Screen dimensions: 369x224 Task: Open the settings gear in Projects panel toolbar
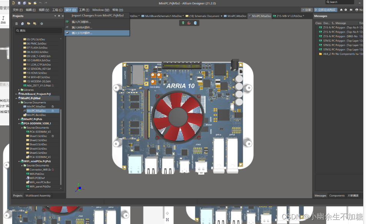[42, 23]
